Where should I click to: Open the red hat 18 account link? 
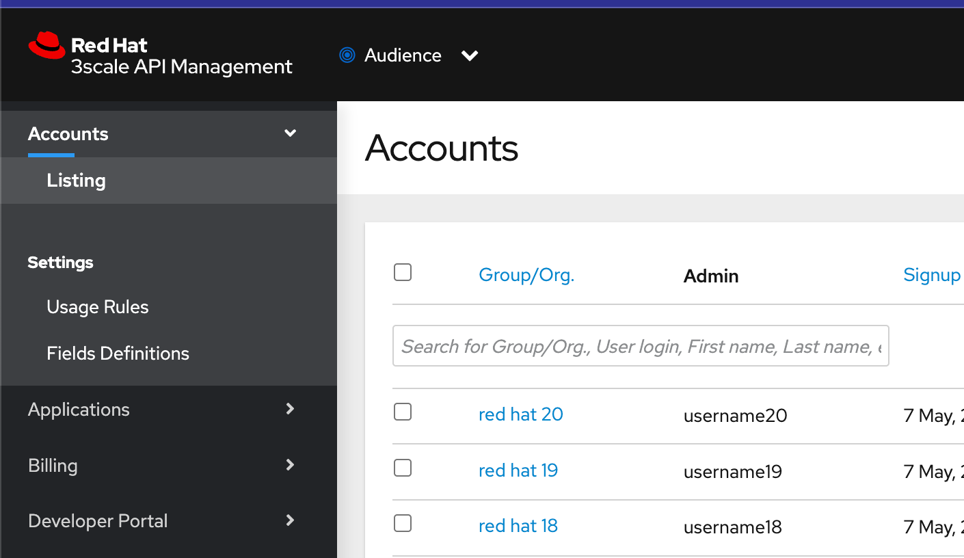[518, 526]
